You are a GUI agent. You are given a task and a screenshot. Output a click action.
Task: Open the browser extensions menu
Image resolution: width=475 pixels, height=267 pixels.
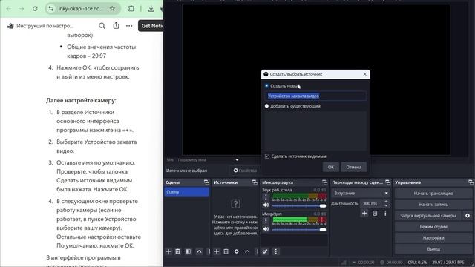click(x=131, y=9)
